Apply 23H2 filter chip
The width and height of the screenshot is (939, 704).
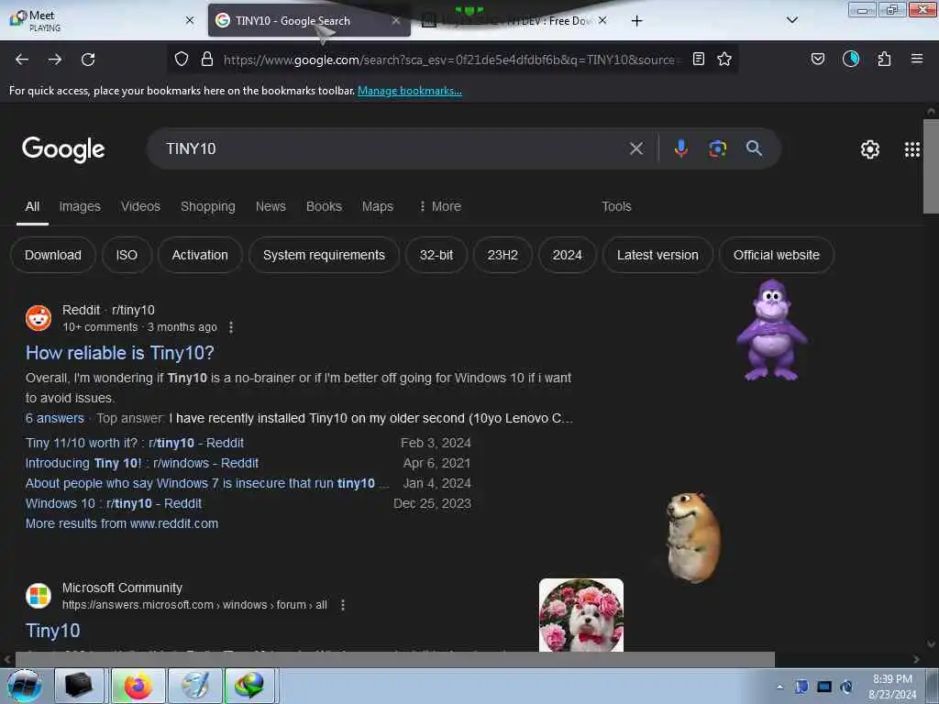[x=503, y=255]
